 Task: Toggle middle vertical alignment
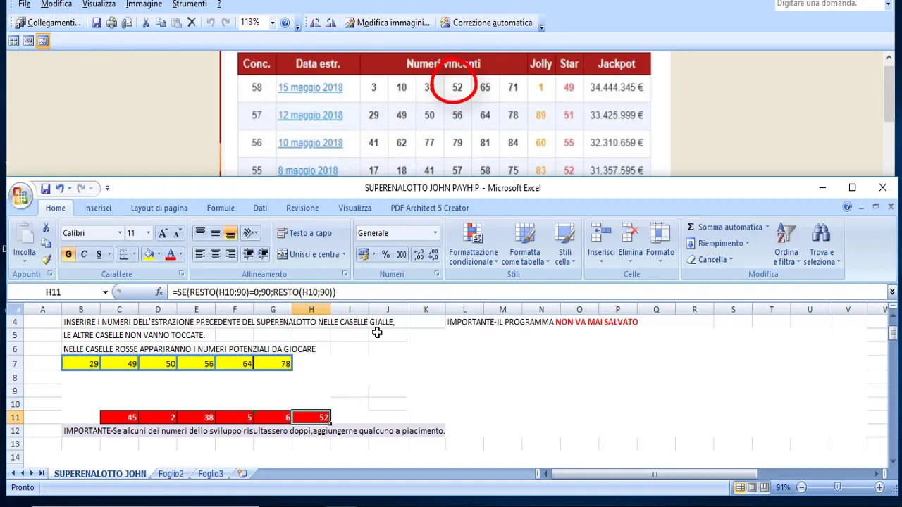(215, 233)
